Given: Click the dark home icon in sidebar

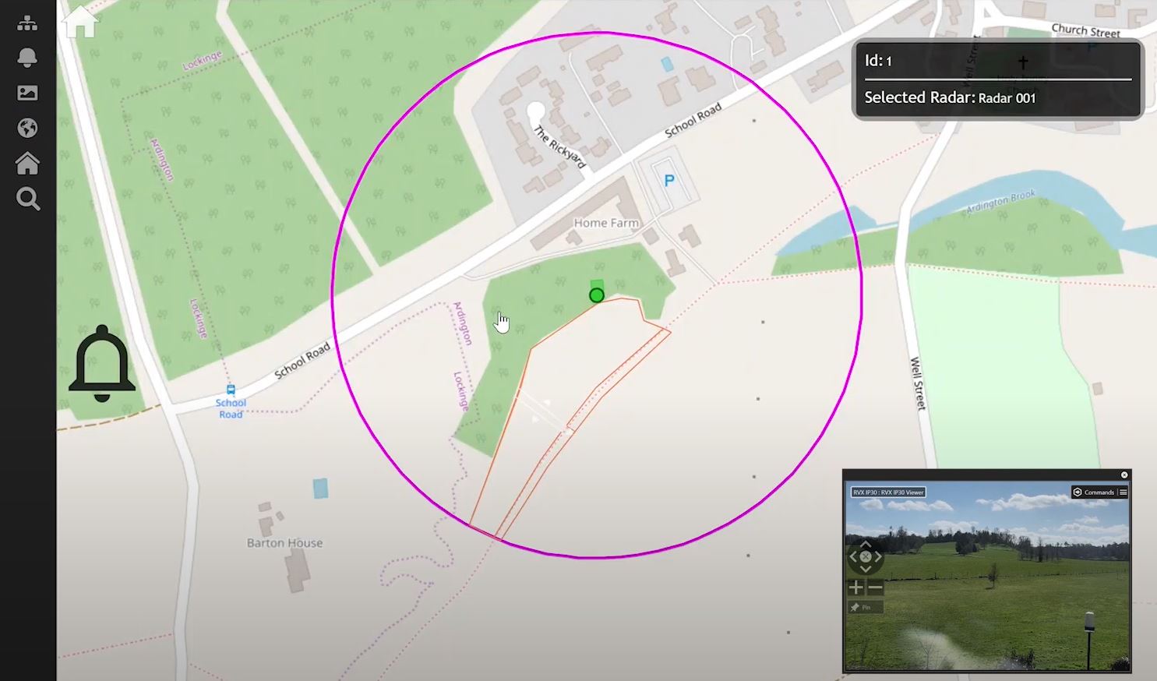Looking at the screenshot, I should click(27, 163).
